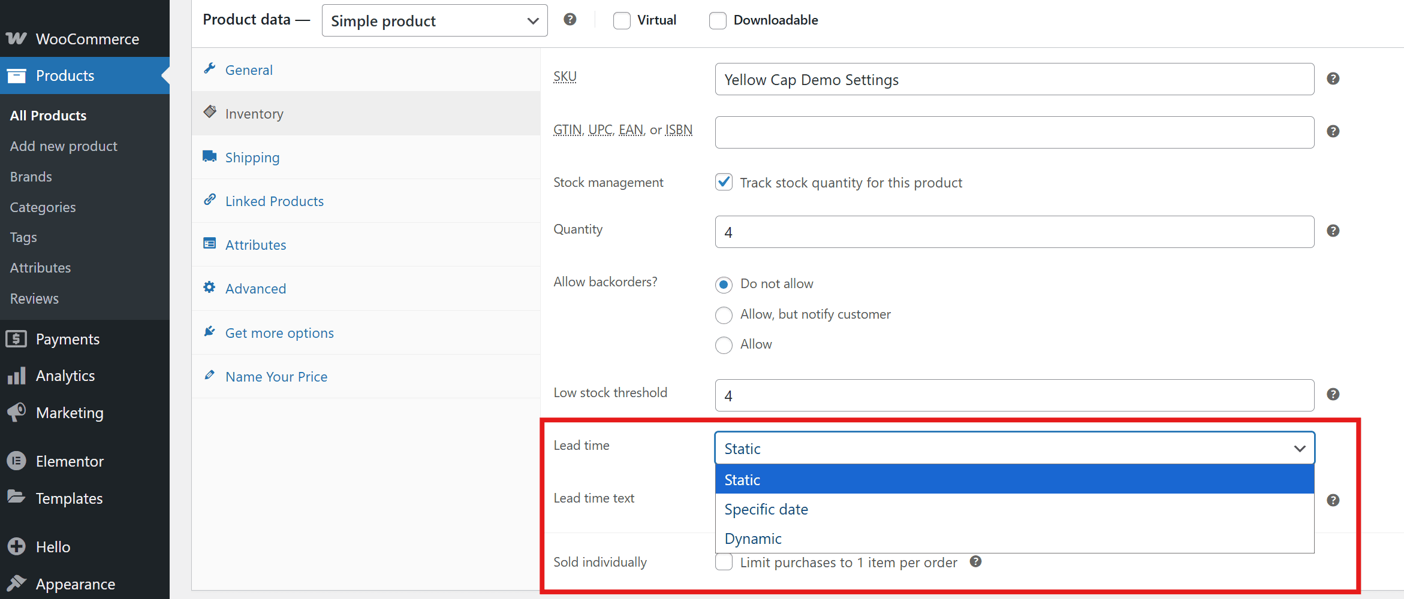Screen dimensions: 1404x599
Task: Select the Allow backorders radio button
Action: (724, 344)
